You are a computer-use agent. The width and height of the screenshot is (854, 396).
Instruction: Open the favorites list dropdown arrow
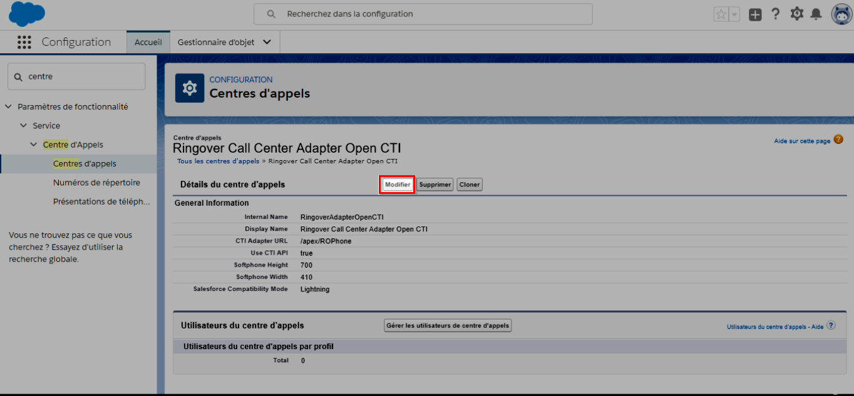(x=734, y=14)
